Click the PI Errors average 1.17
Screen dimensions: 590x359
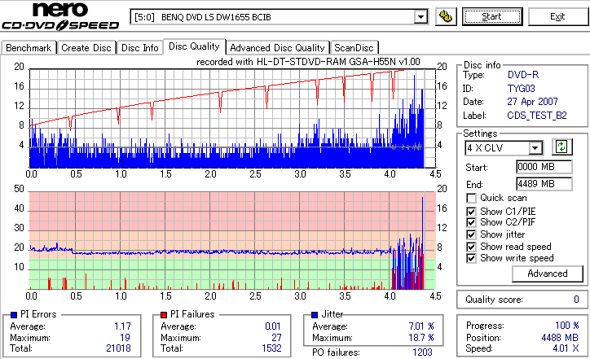(123, 326)
